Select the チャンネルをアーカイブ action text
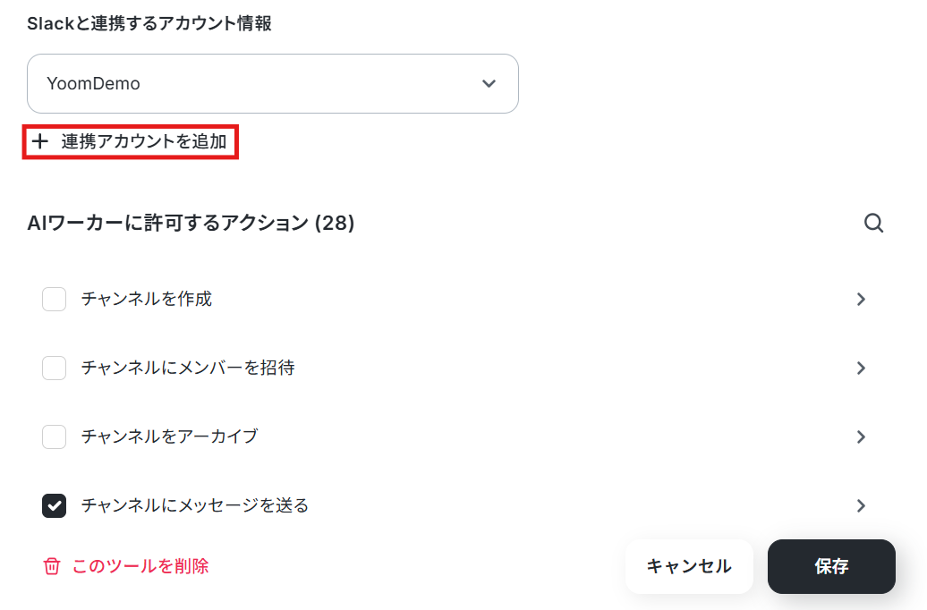This screenshot has width=927, height=610. coord(170,436)
